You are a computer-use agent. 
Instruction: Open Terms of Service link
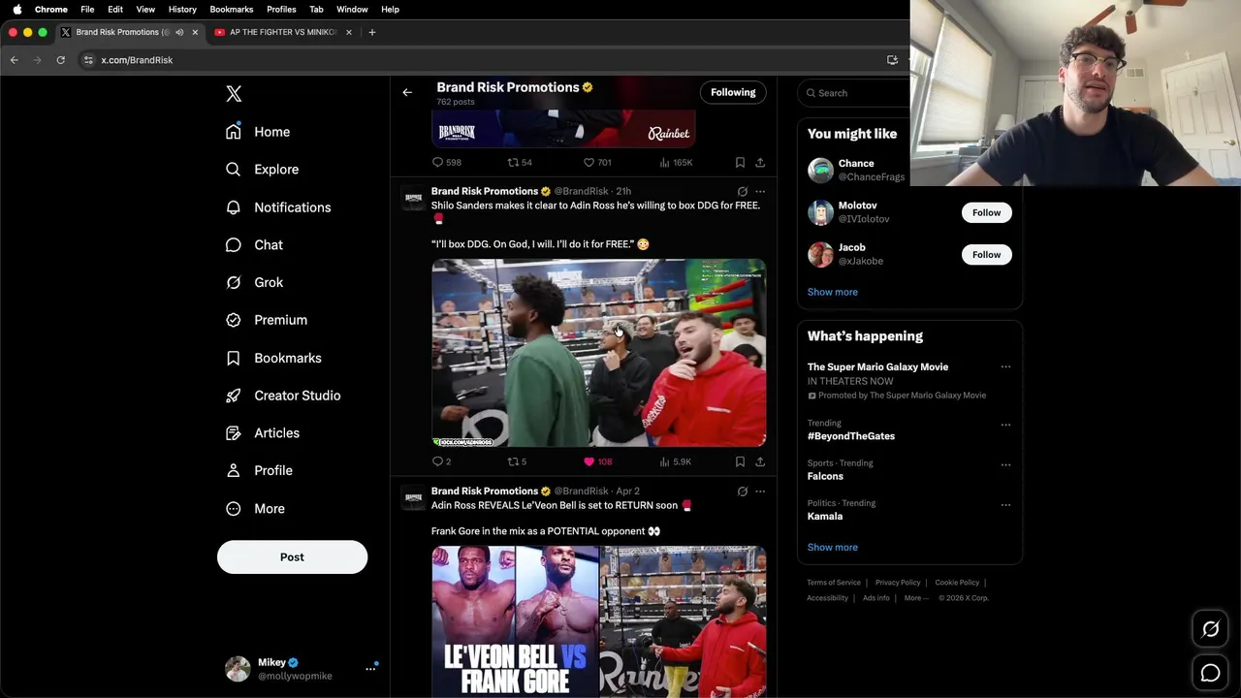[x=834, y=583]
